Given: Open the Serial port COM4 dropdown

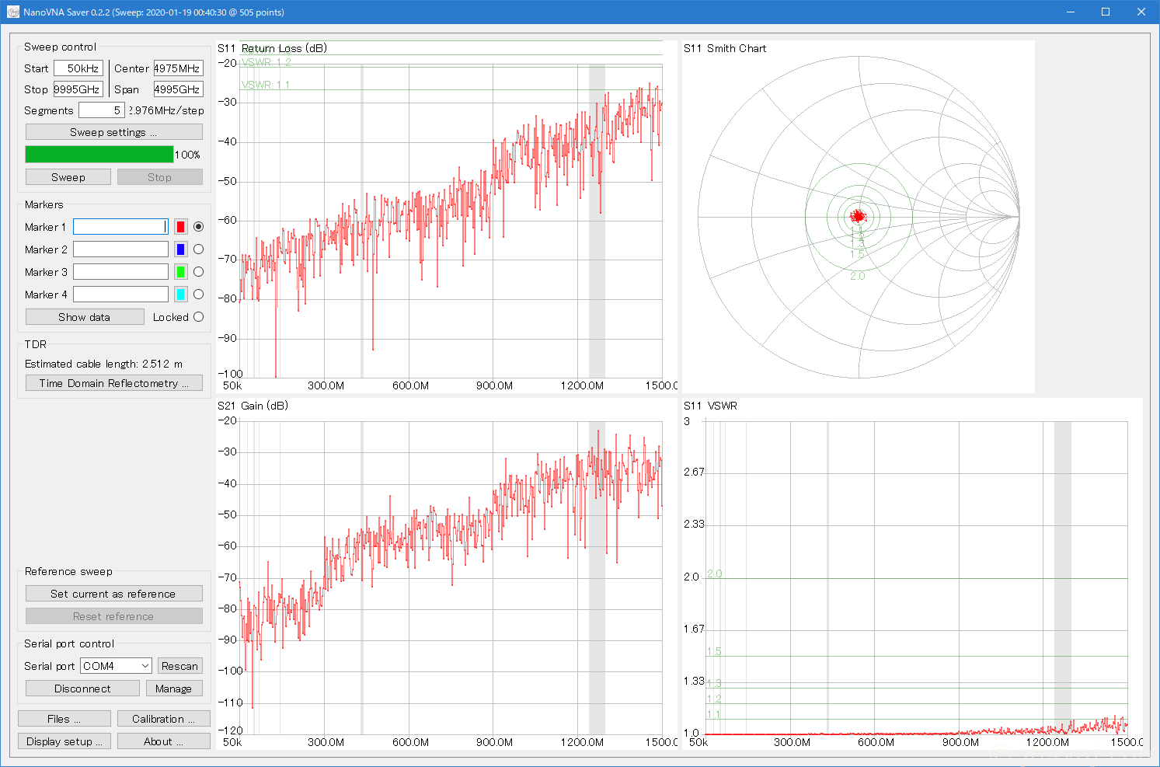Looking at the screenshot, I should coord(116,666).
